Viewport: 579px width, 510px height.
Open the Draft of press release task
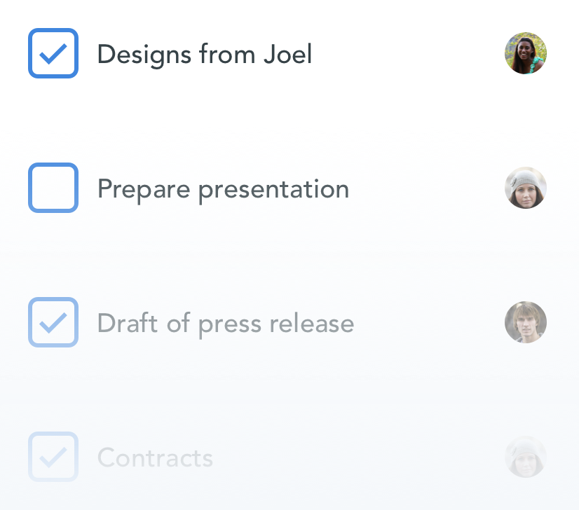click(x=226, y=322)
